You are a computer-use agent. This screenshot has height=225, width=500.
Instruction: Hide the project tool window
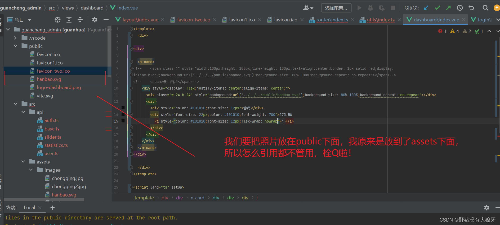106,20
